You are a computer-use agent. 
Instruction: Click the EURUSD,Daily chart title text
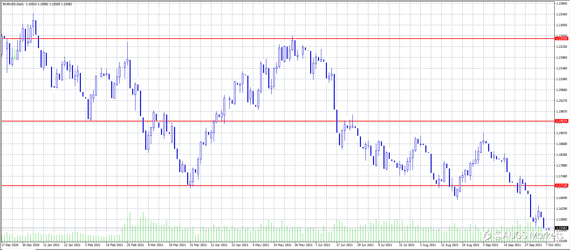13,4
